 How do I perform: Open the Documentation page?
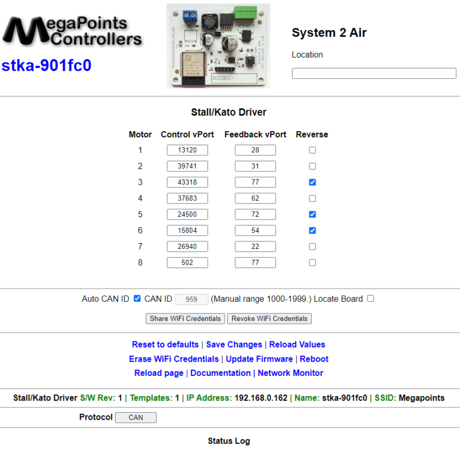[x=221, y=373]
